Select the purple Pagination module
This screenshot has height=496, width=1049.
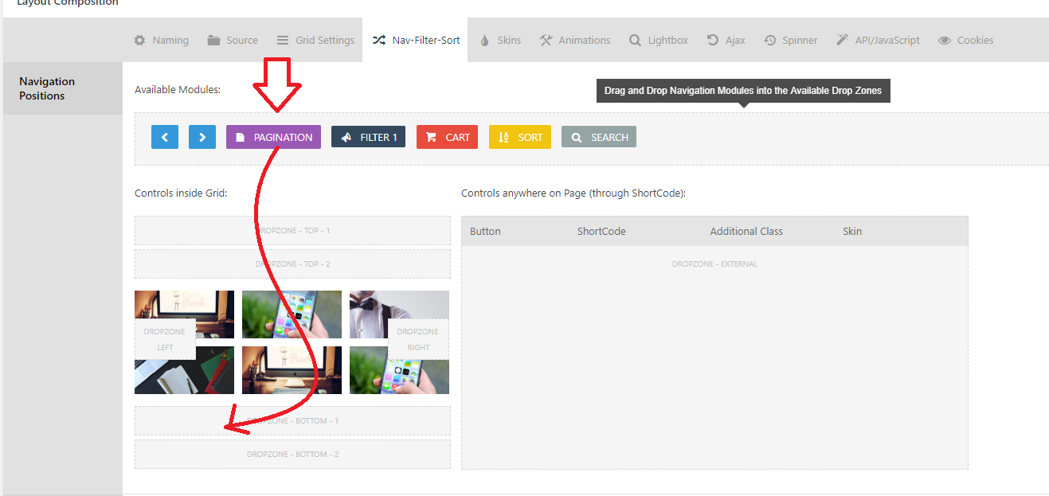pyautogui.click(x=273, y=137)
